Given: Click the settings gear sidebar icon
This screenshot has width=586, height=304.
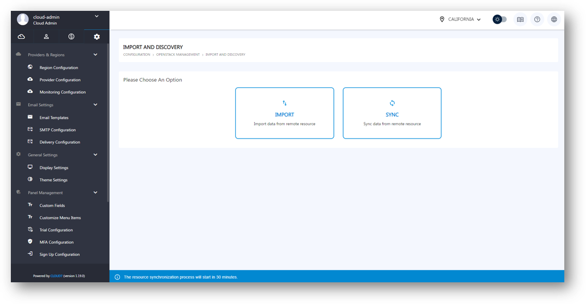Looking at the screenshot, I should tap(96, 36).
